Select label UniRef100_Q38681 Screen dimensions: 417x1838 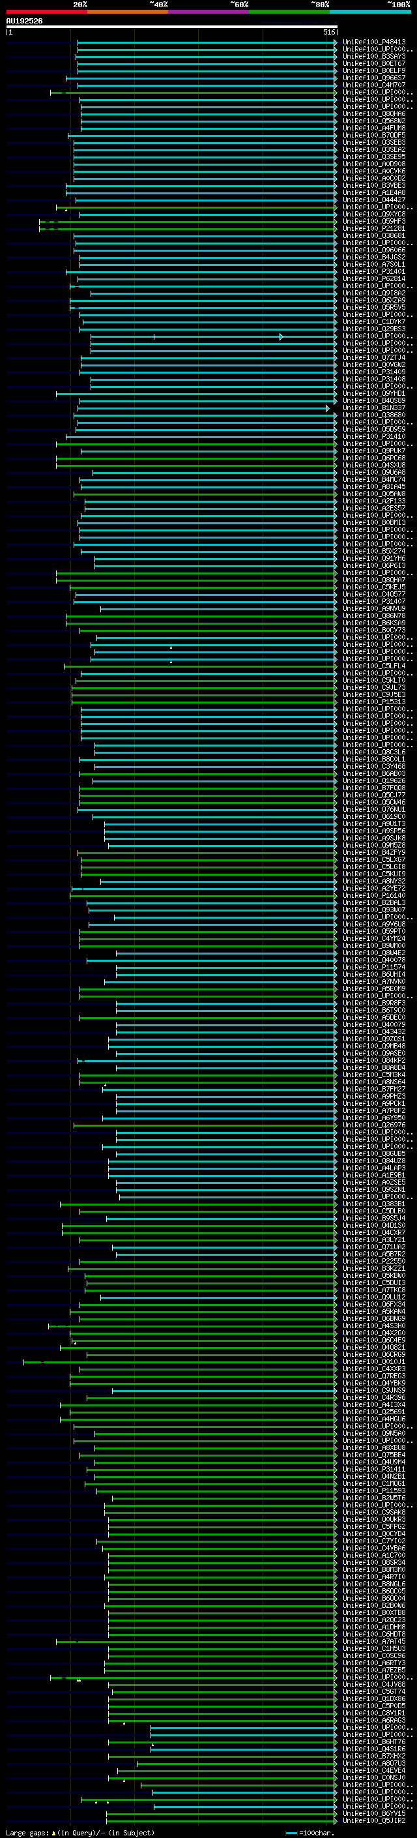(x=374, y=235)
